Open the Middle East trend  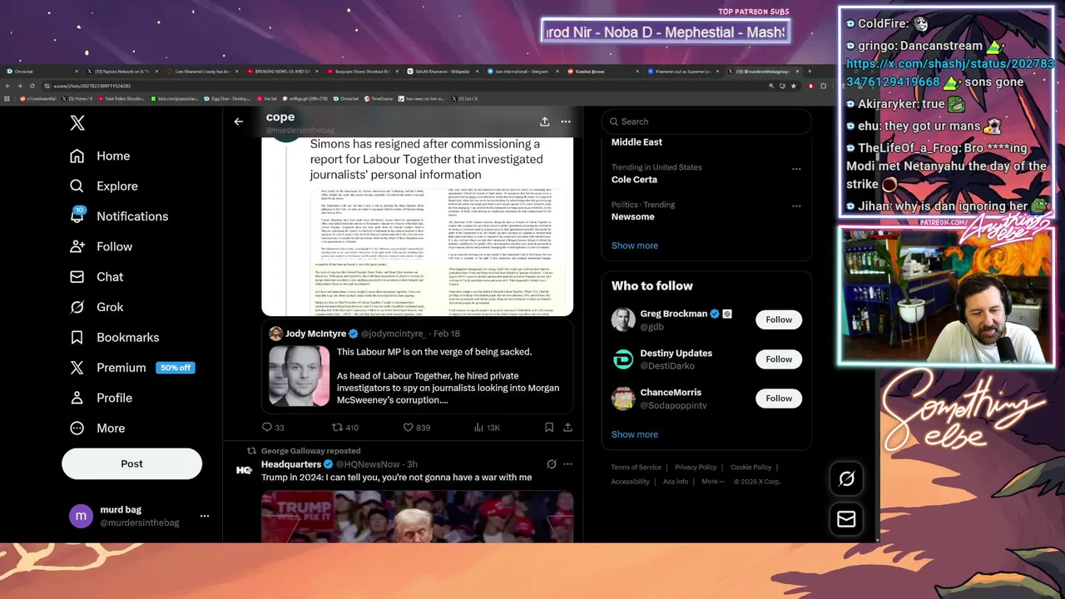637,142
